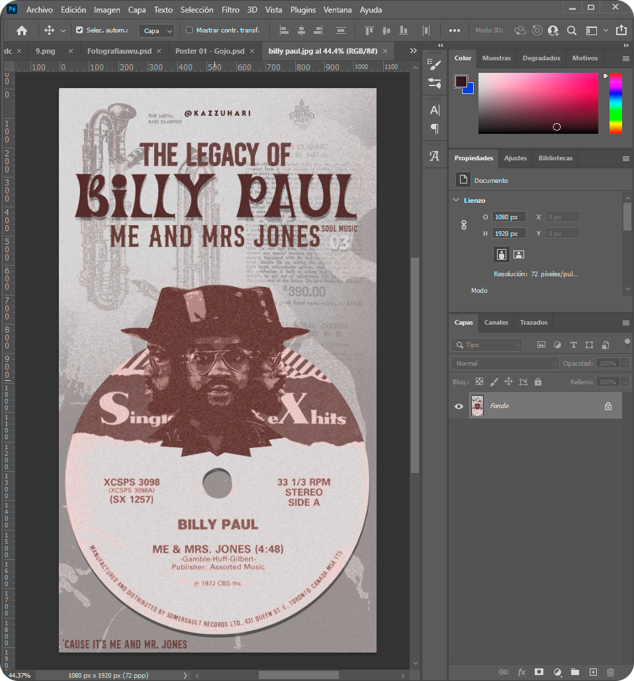
Task: Switch to the Canales tab
Action: (x=496, y=323)
